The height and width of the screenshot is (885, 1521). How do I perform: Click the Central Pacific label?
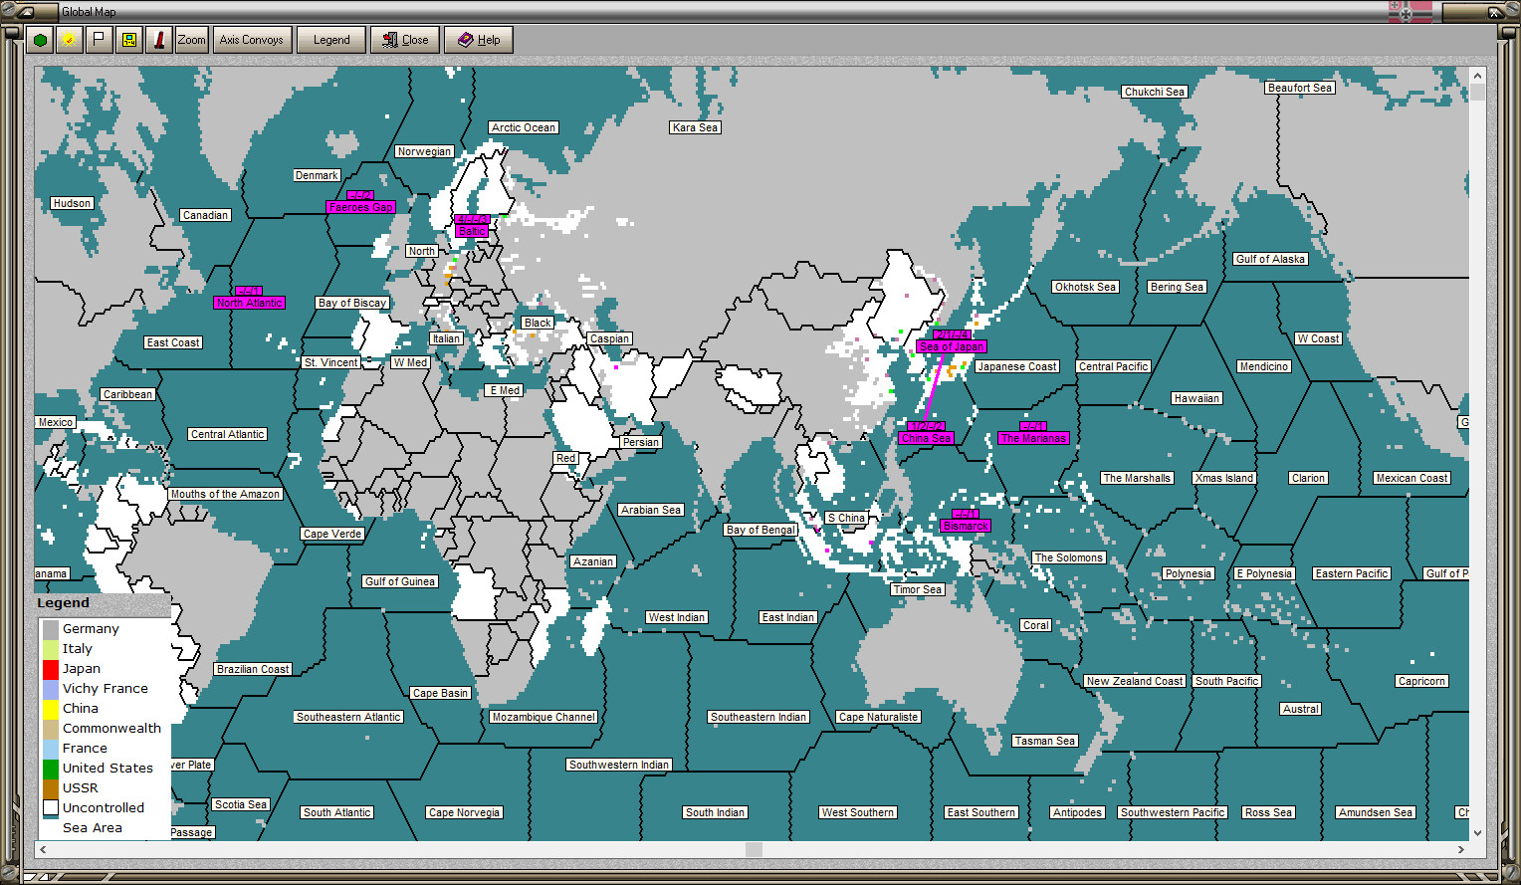(1114, 366)
